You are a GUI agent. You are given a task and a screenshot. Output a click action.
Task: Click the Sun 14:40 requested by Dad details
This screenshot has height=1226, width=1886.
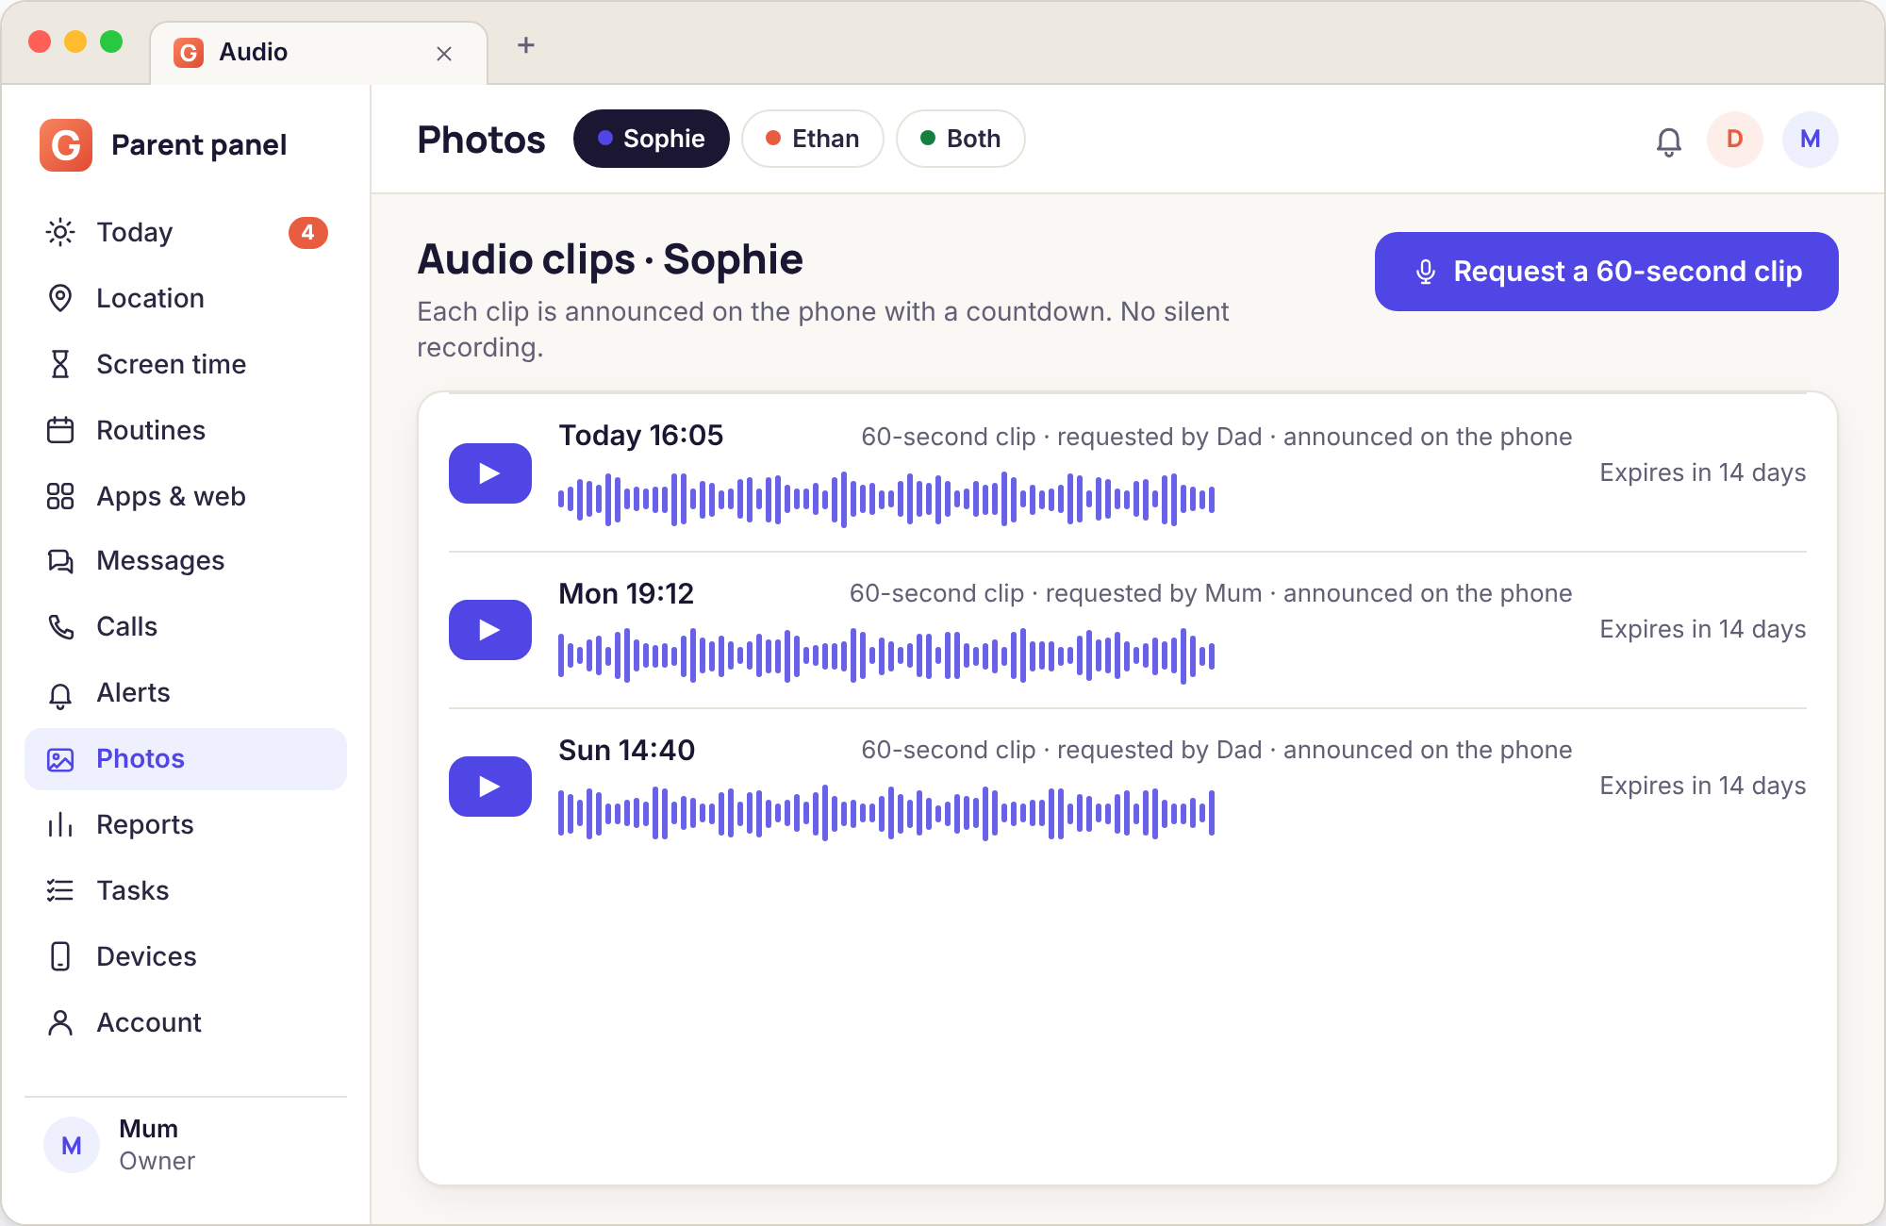tap(1216, 751)
